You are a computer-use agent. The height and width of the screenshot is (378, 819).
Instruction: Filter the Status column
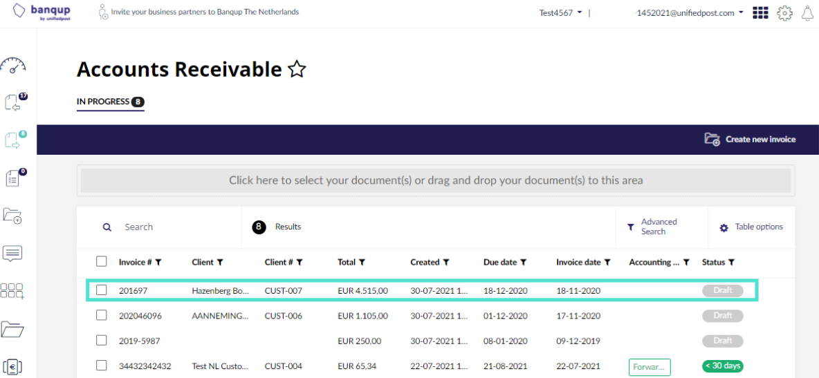[731, 263]
